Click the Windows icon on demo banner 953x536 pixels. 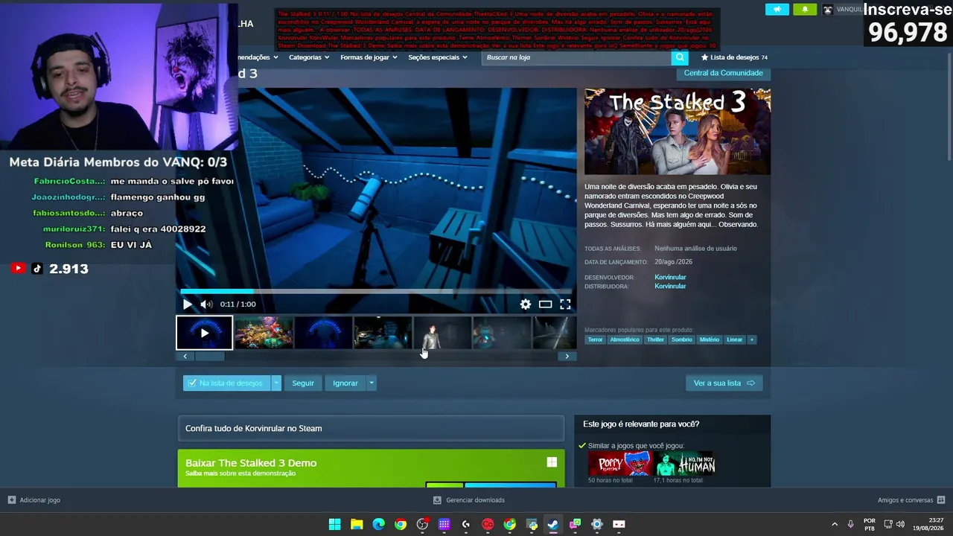pyautogui.click(x=552, y=462)
